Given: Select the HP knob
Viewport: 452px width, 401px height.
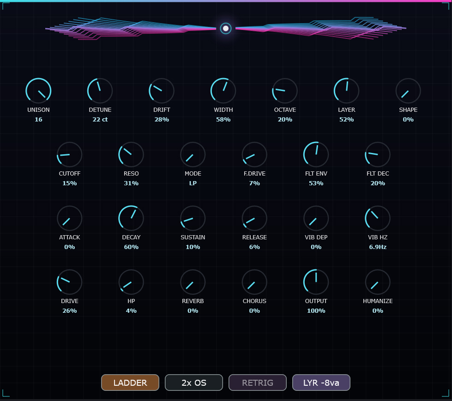Looking at the screenshot, I should coord(131,282).
